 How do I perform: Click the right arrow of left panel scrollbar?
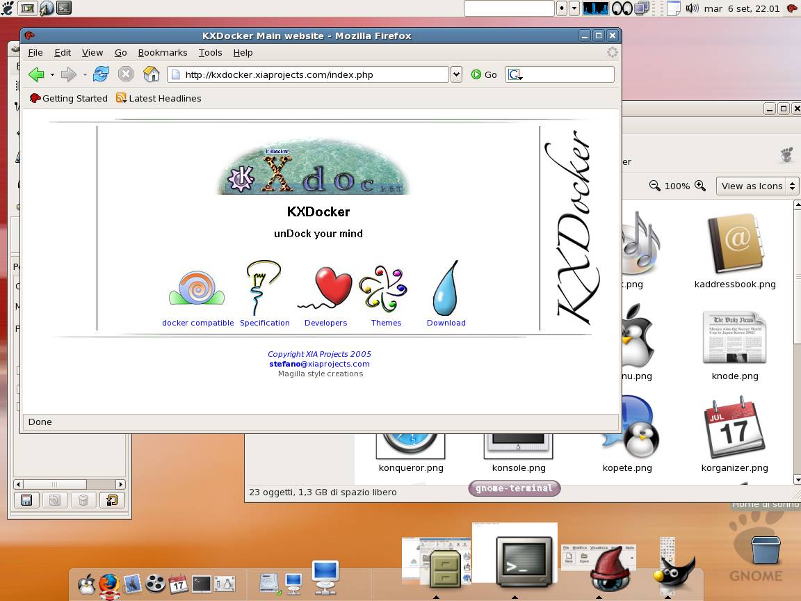click(120, 484)
